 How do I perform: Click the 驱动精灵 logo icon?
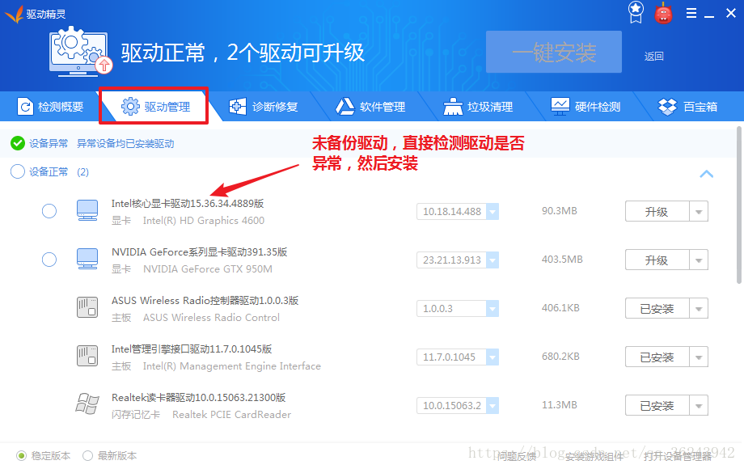(x=14, y=15)
